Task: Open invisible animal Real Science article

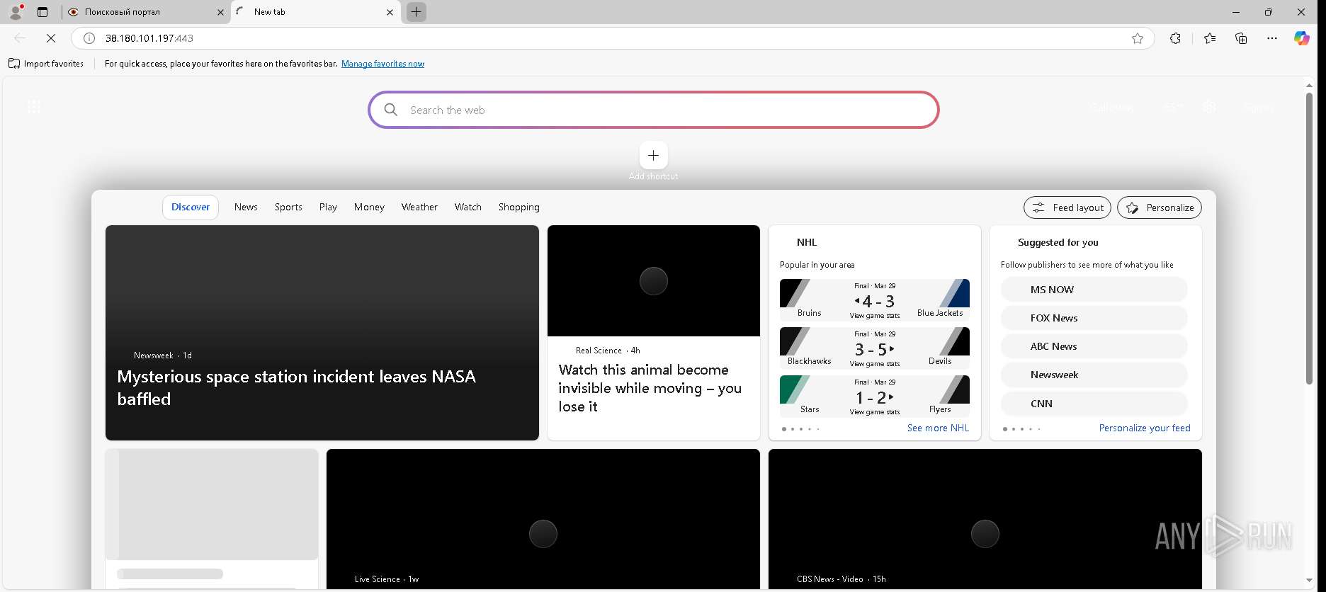Action: pyautogui.click(x=650, y=388)
